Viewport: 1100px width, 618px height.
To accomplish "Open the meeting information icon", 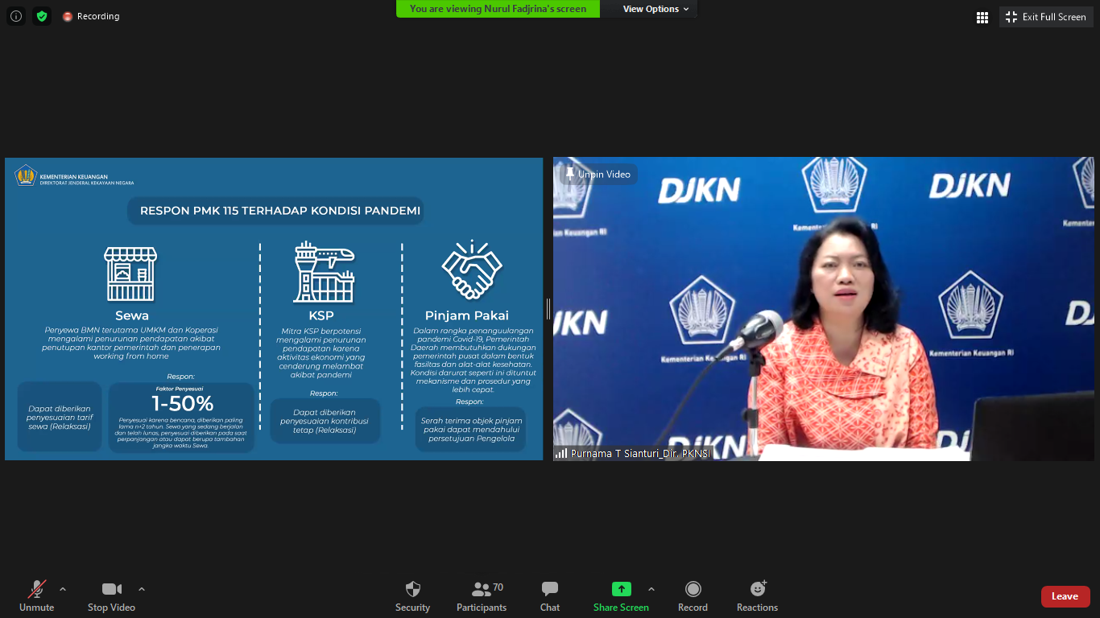I will click(x=16, y=16).
